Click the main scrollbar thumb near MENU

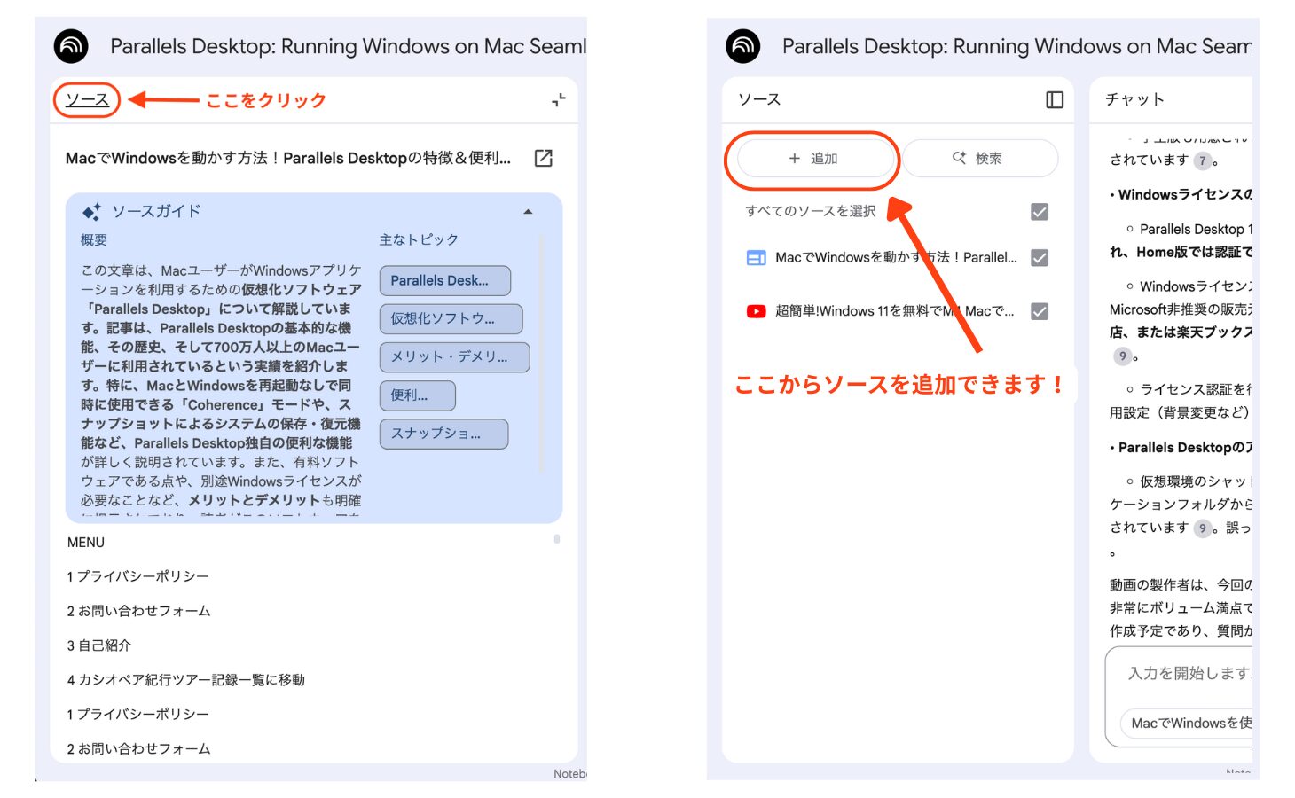click(556, 539)
